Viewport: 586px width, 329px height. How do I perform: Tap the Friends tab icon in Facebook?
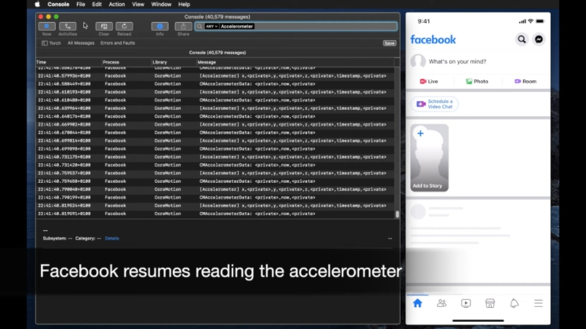pos(442,303)
